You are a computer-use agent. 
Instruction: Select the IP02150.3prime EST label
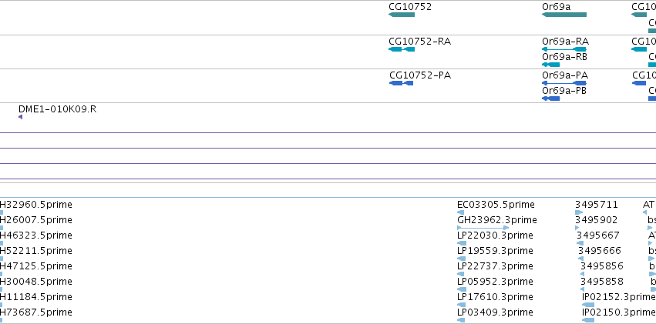619,312
